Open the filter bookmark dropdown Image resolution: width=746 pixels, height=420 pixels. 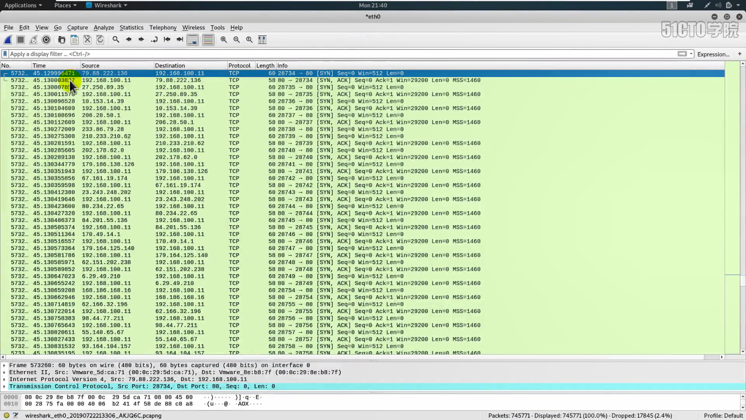tap(5, 54)
